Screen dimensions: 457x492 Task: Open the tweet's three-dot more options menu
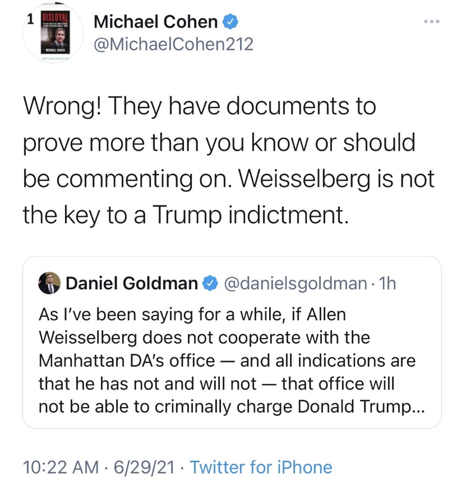pyautogui.click(x=430, y=22)
